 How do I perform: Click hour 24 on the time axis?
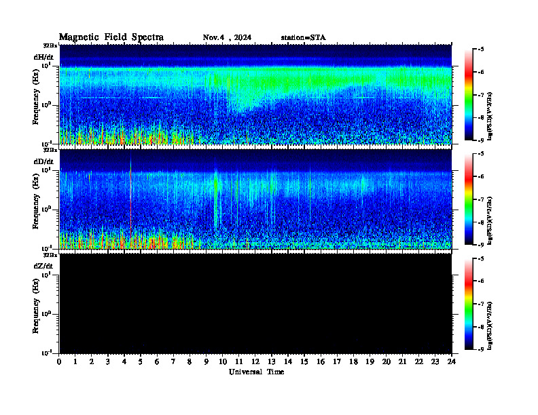pos(452,362)
